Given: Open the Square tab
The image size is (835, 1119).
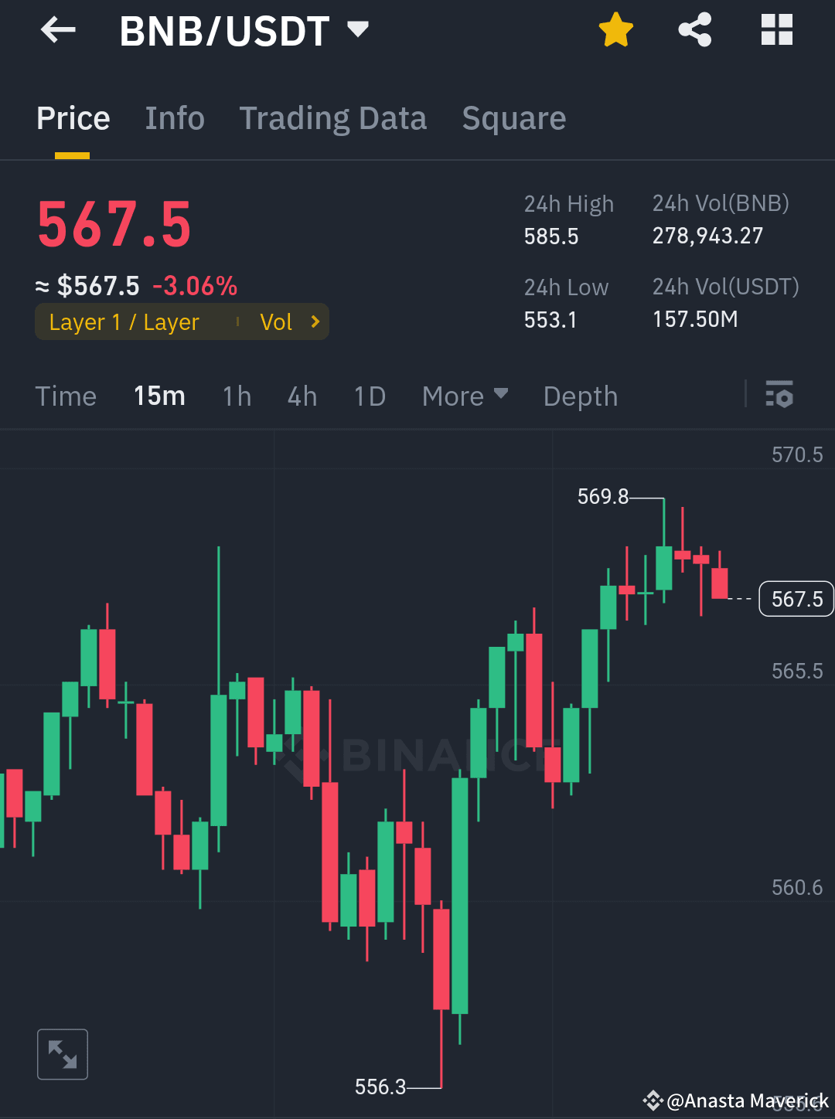Looking at the screenshot, I should point(513,118).
